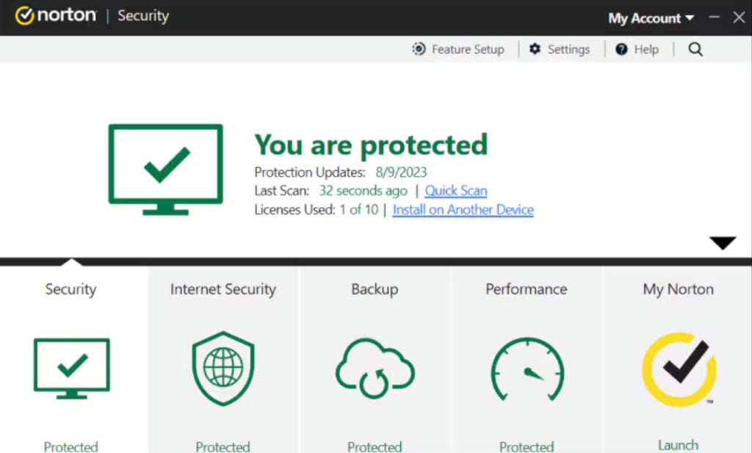This screenshot has width=752, height=453.
Task: Click the 'You are protected' heading
Action: (371, 145)
